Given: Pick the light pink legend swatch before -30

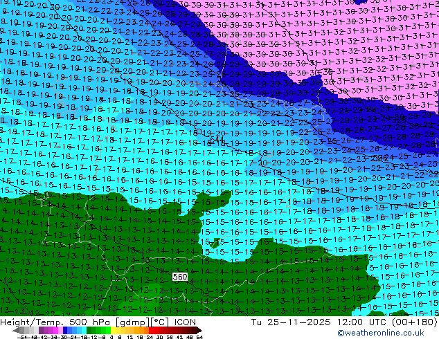Looking at the screenshot, I should [x=60, y=330].
